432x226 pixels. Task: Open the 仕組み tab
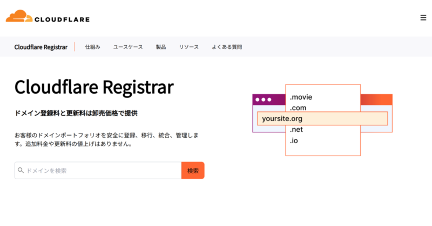pyautogui.click(x=92, y=47)
